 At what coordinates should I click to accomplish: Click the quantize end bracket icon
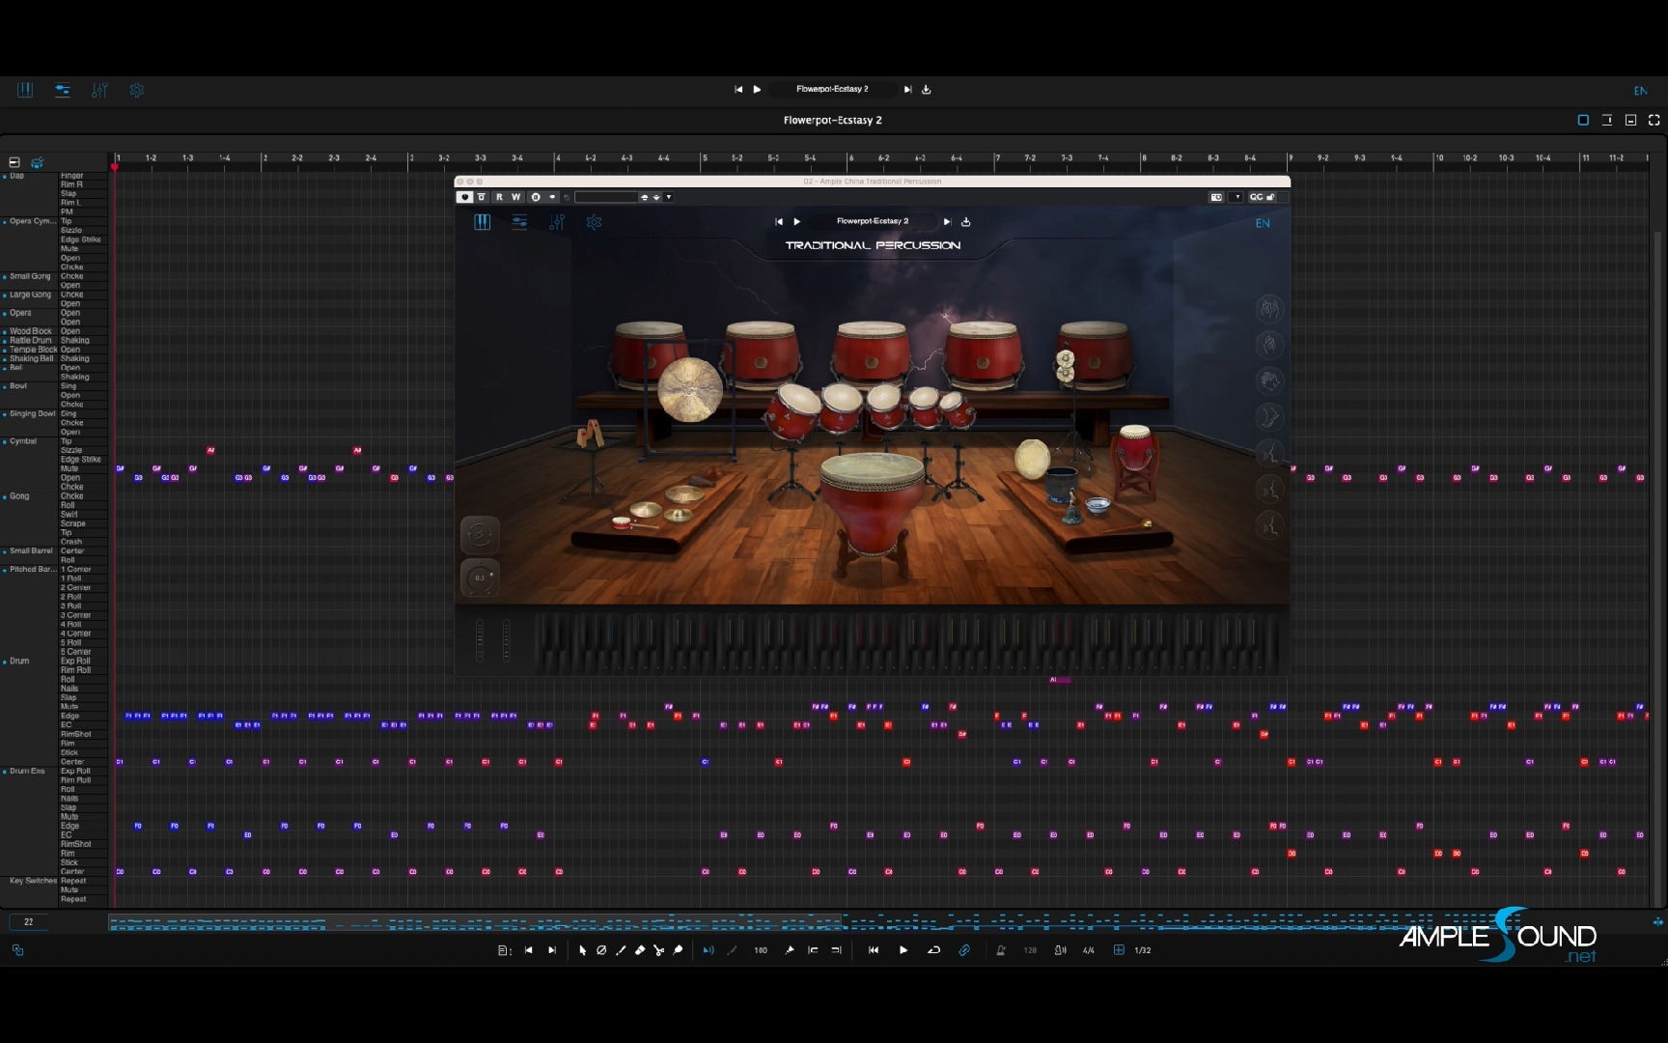pyautogui.click(x=836, y=950)
